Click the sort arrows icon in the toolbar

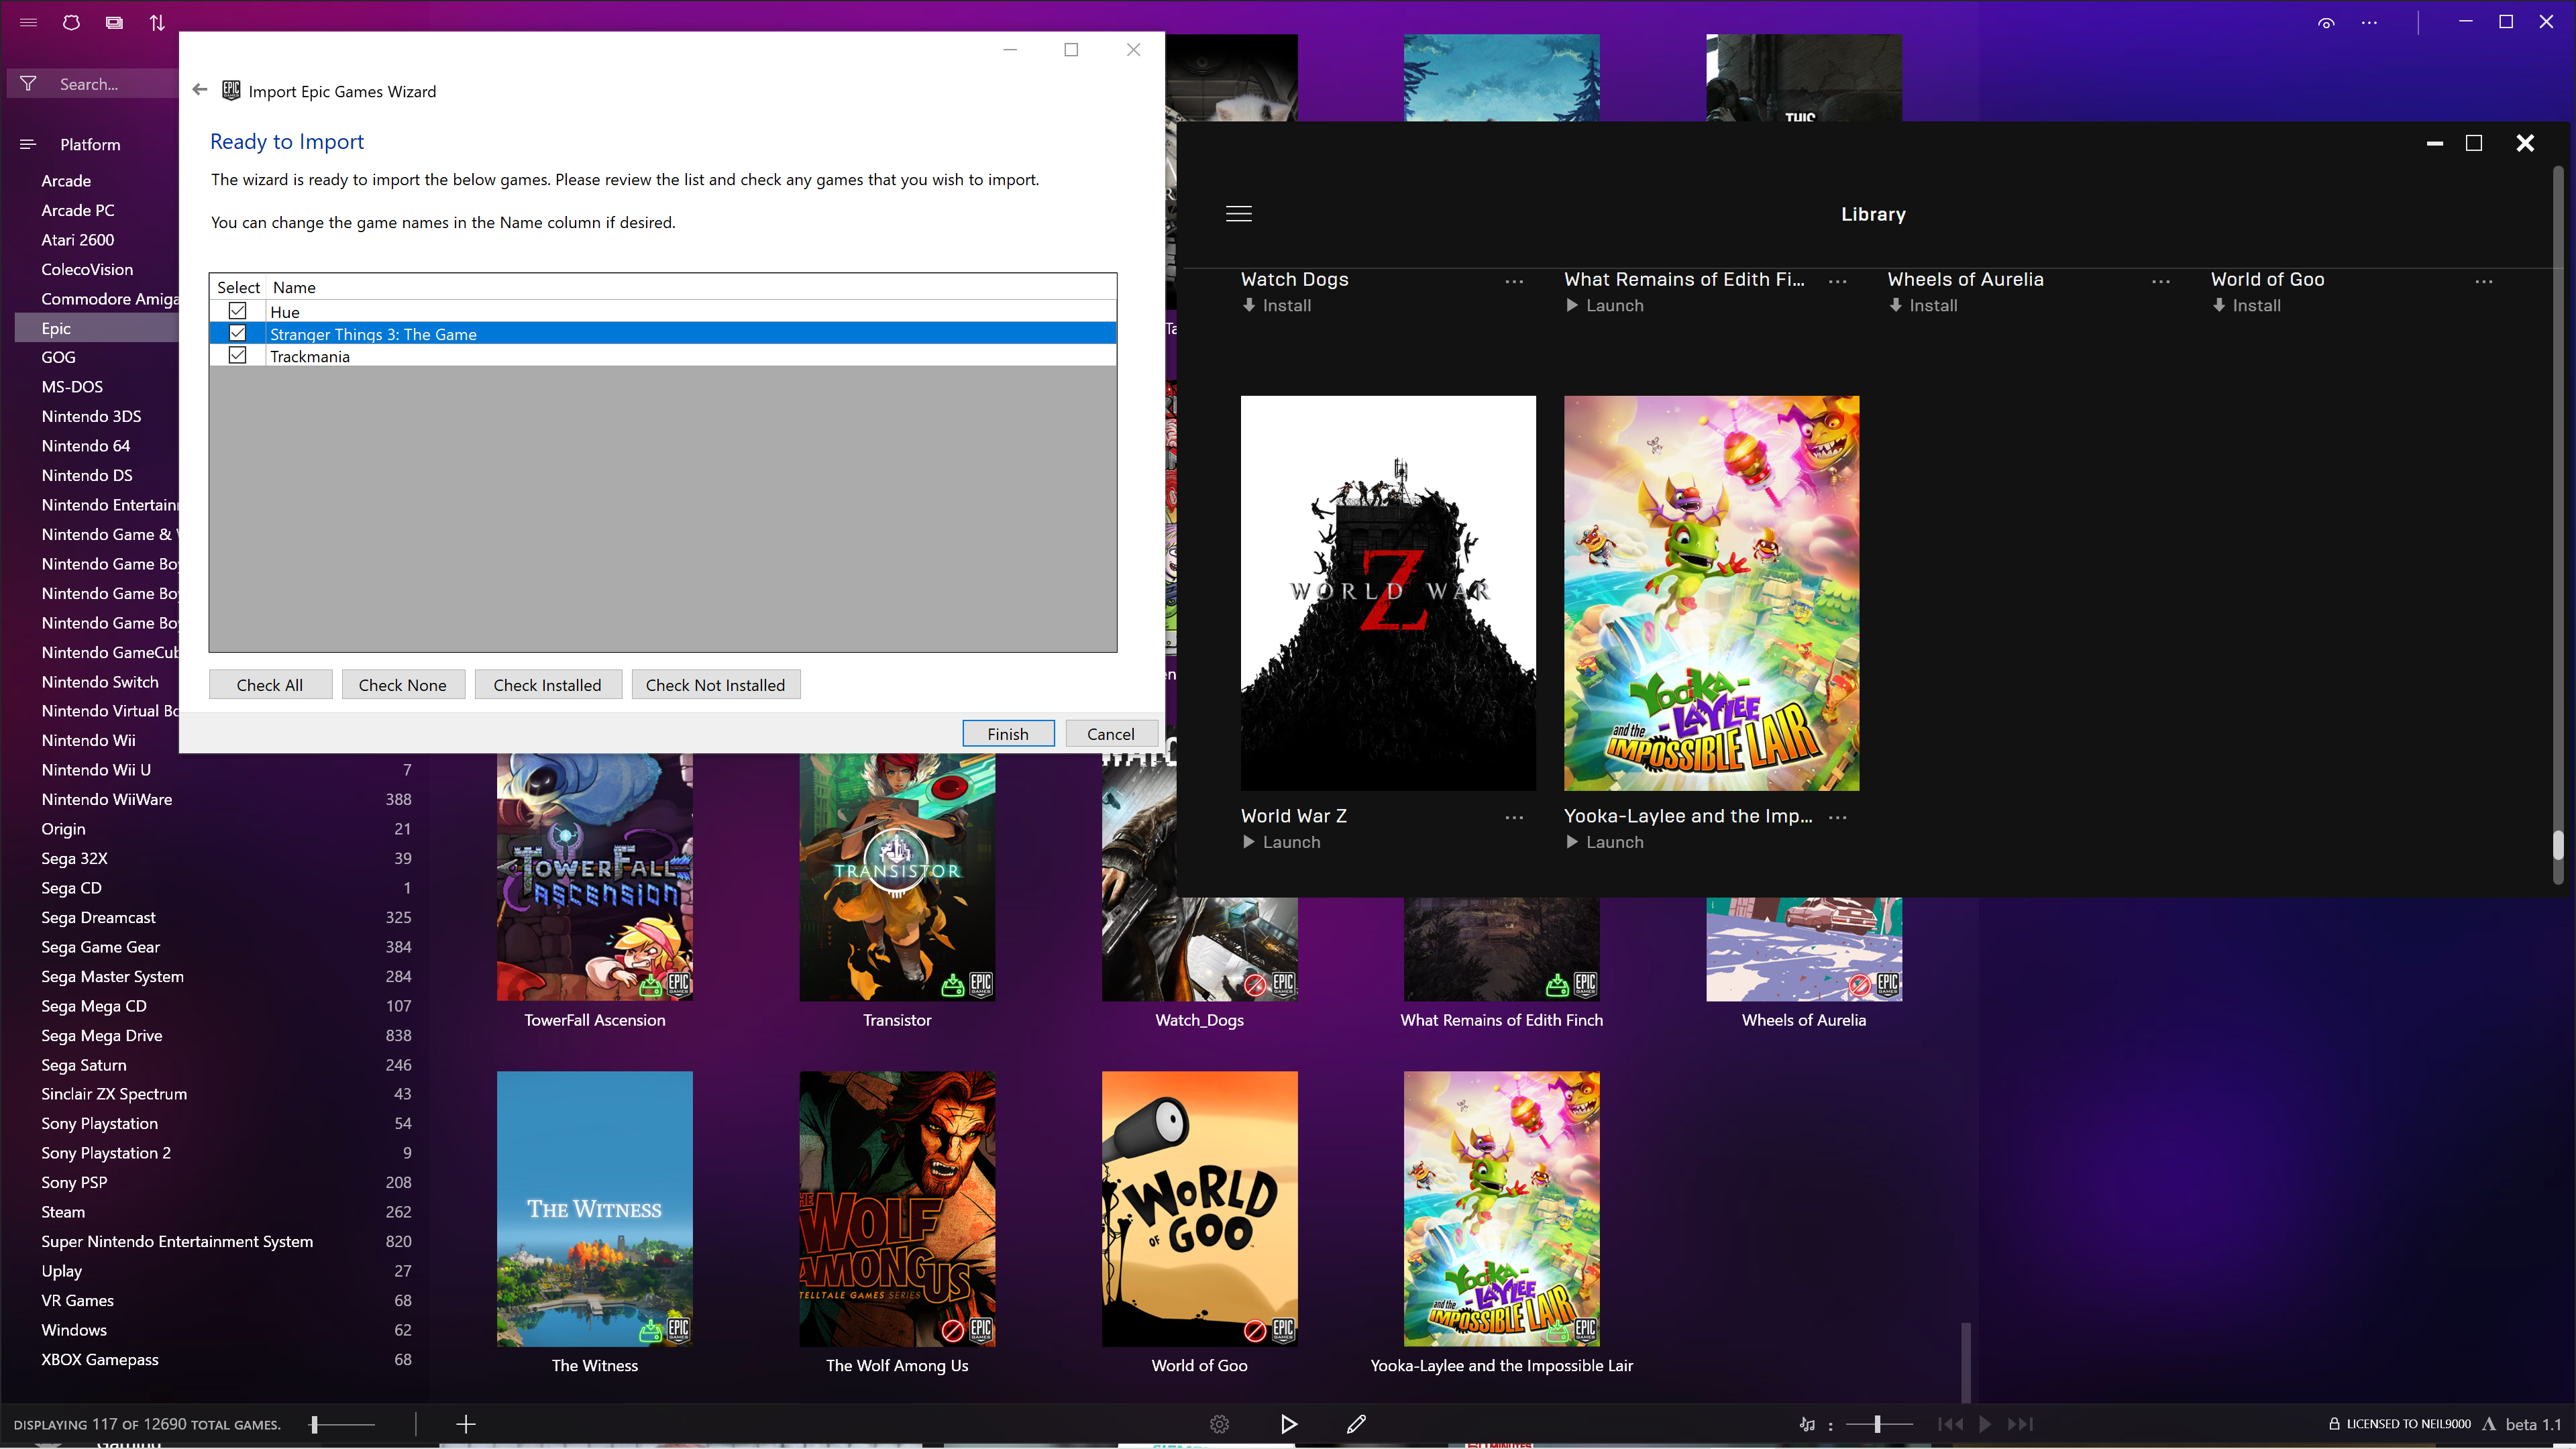(157, 22)
